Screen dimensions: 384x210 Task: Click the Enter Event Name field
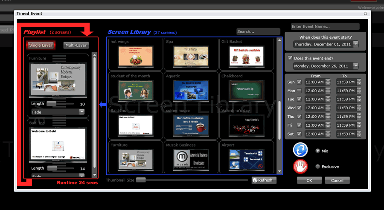[x=325, y=27]
